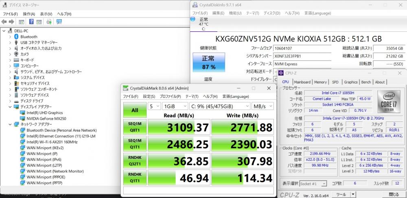Image resolution: width=407 pixels, height=198 pixels.
Task: Go back in Device Manager toolbar
Action: point(4,22)
